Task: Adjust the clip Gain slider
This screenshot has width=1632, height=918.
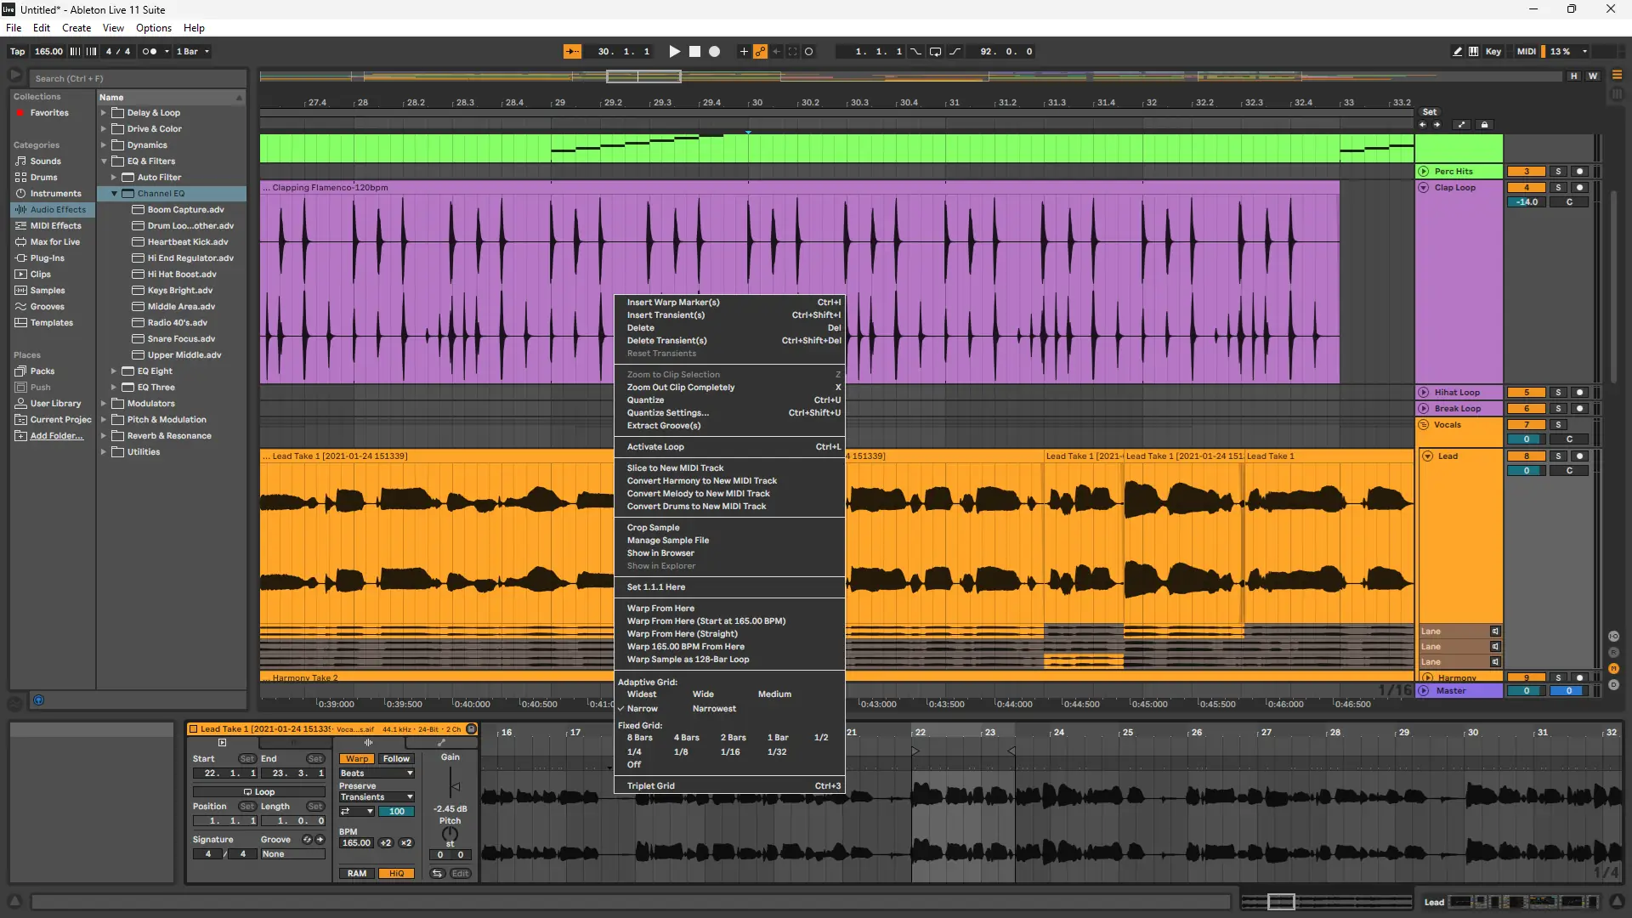Action: point(454,786)
